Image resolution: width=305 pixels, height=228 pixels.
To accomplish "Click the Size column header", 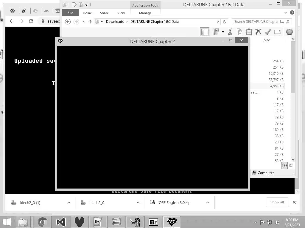I will tap(267, 40).
